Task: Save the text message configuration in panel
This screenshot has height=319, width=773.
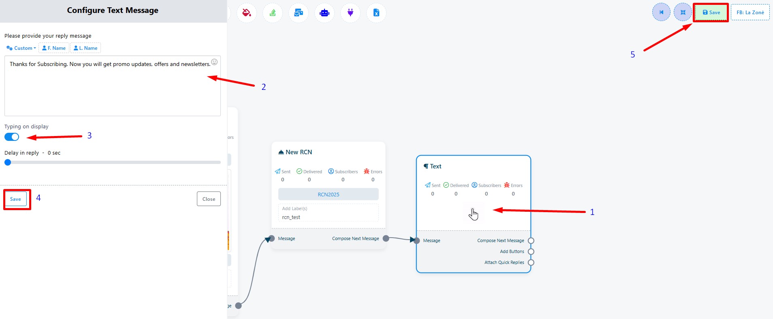Action: click(x=15, y=199)
